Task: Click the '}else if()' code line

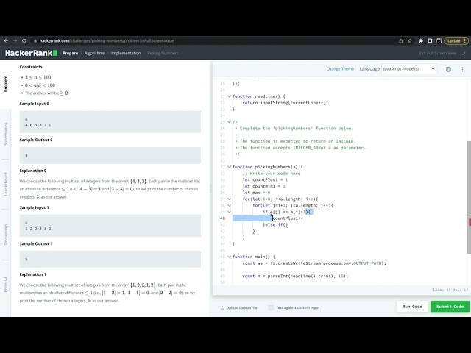Action: (275, 224)
